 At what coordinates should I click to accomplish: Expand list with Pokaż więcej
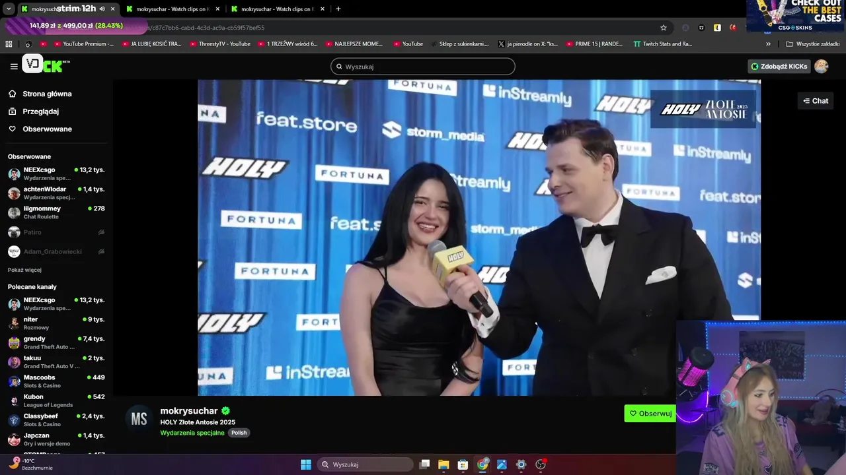pos(24,270)
